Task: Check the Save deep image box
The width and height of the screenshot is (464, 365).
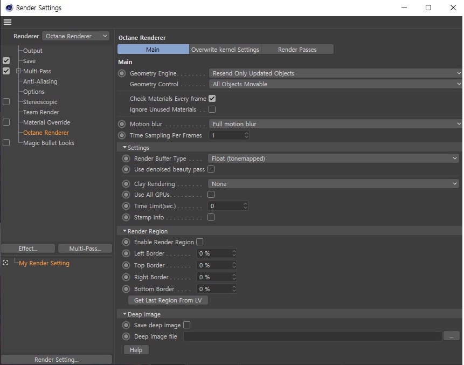Action: tap(186, 325)
